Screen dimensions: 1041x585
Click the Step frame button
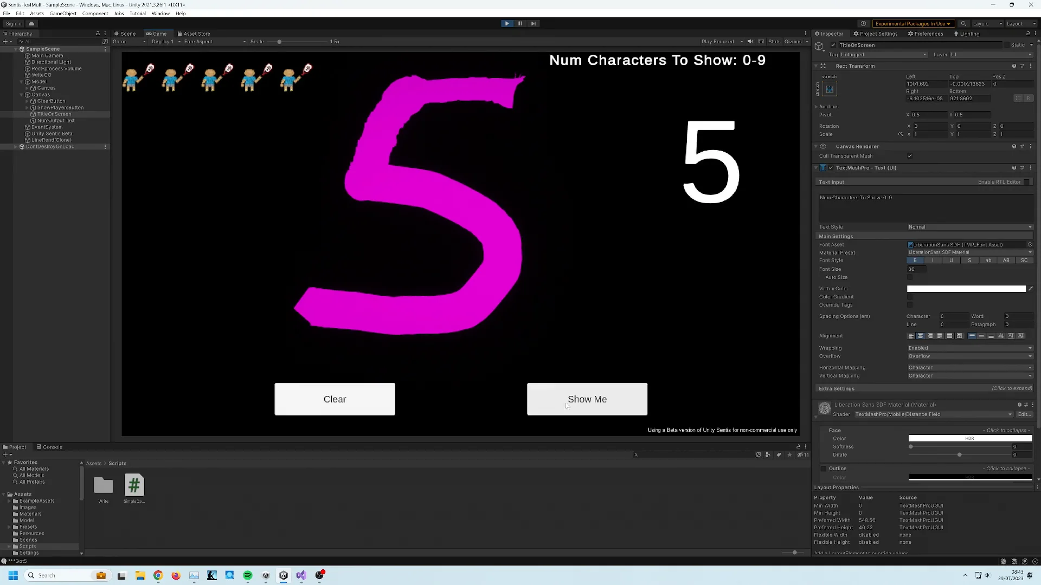(x=534, y=23)
